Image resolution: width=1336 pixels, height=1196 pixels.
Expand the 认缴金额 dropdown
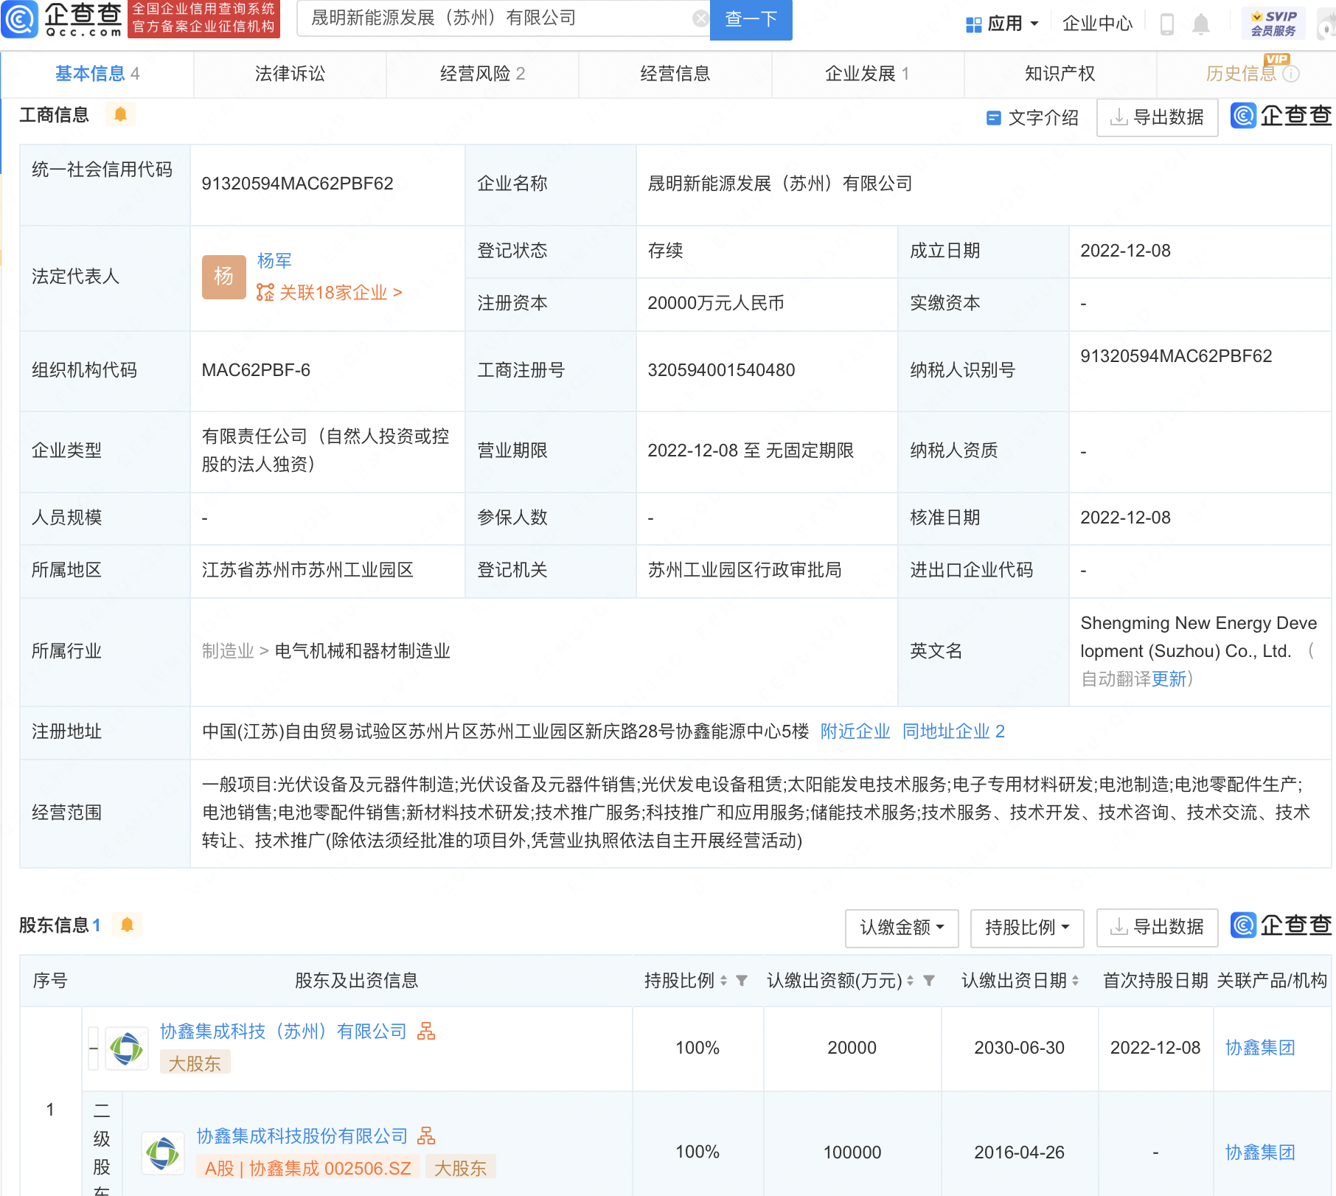pyautogui.click(x=901, y=928)
